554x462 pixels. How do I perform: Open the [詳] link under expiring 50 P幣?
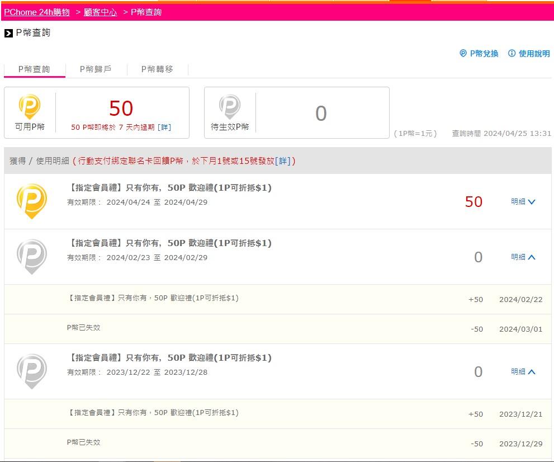164,128
